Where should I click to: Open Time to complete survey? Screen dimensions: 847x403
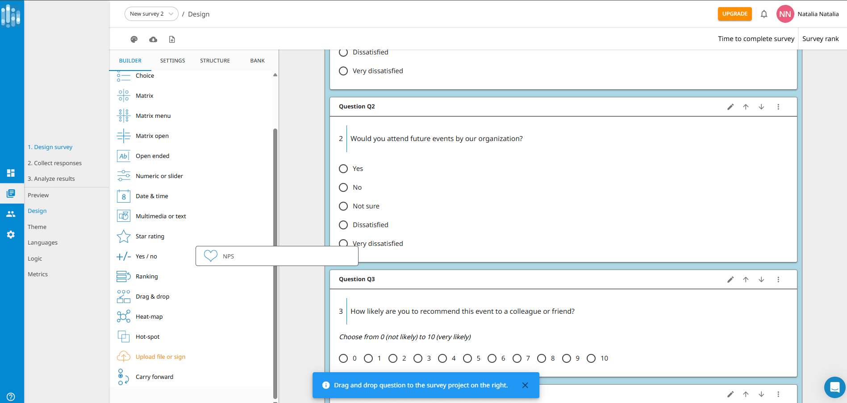[756, 39]
